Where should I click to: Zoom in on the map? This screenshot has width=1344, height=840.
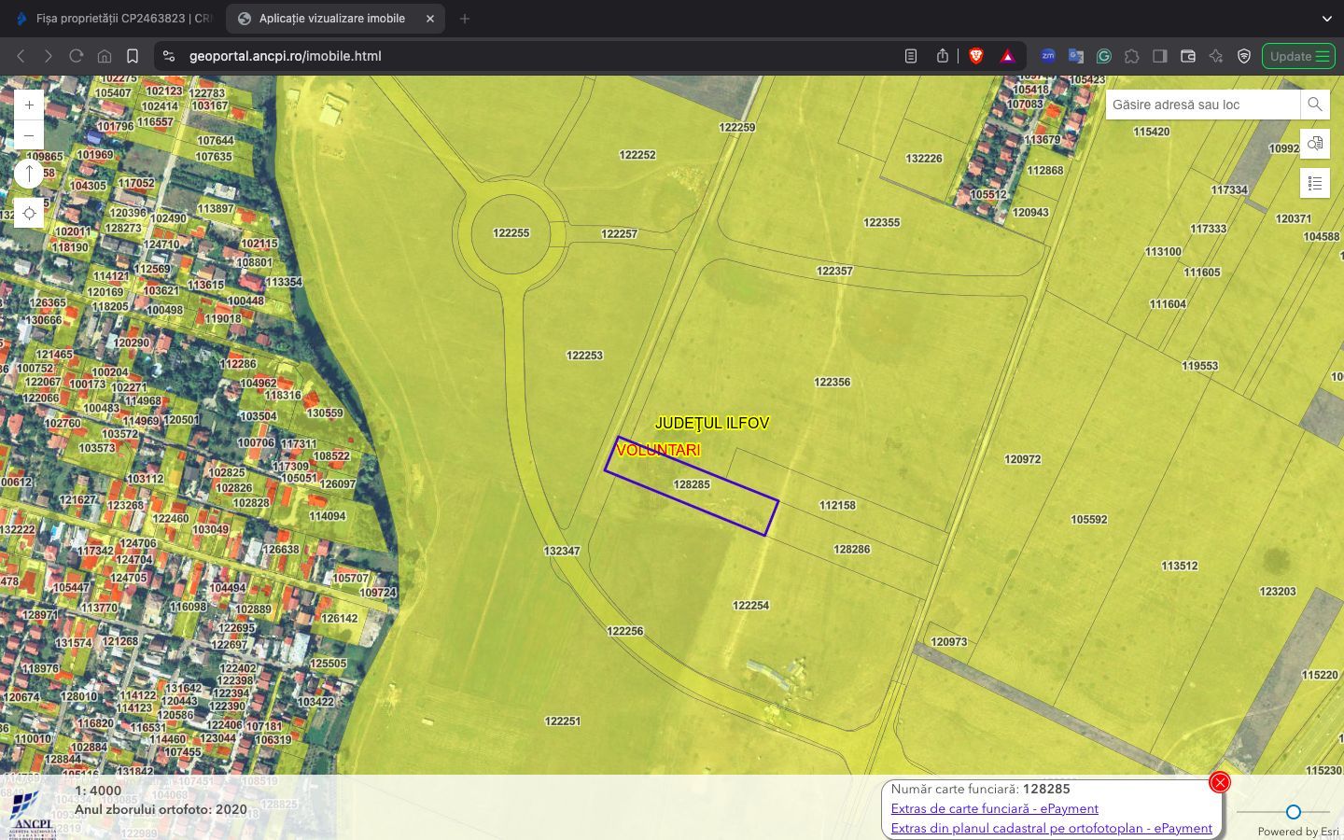29,105
